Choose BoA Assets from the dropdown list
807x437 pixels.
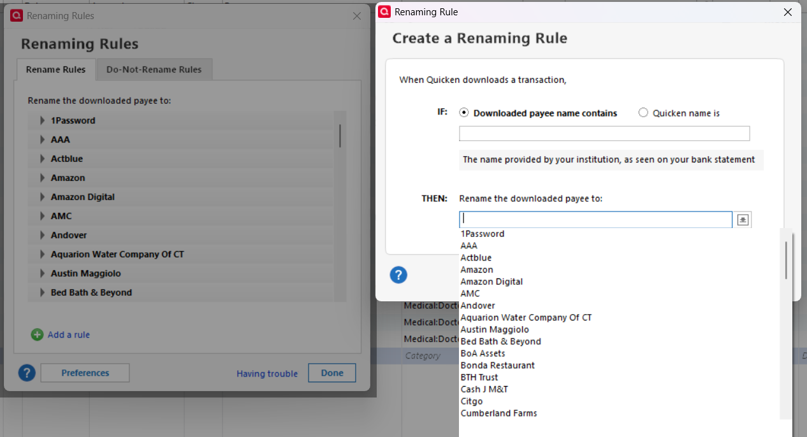pos(483,354)
